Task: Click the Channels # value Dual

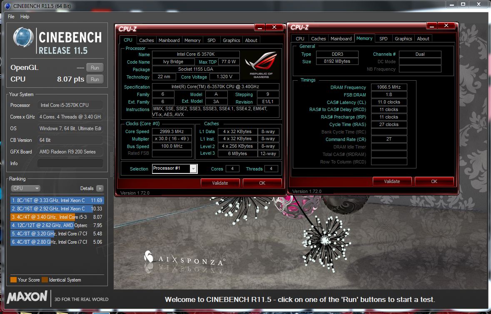Action: [420, 54]
